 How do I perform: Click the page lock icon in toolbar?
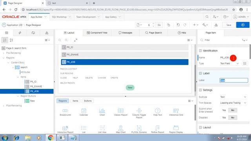point(169,25)
